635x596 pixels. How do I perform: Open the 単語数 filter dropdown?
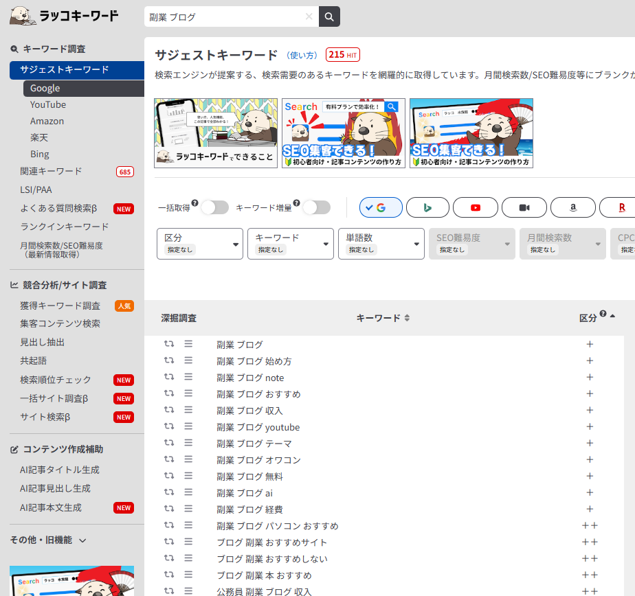click(x=381, y=244)
